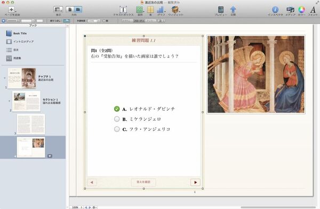Select the Chapter 1 page thumbnail
This screenshot has height=209, width=320.
[22, 78]
